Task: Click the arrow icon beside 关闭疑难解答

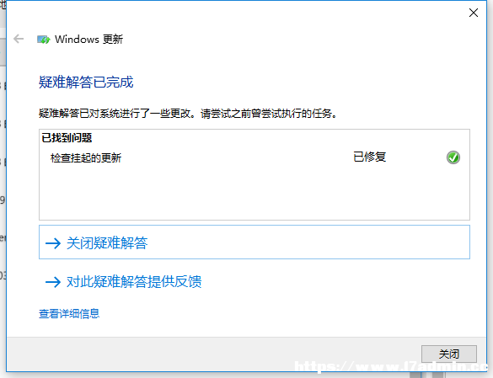Action: (53, 243)
